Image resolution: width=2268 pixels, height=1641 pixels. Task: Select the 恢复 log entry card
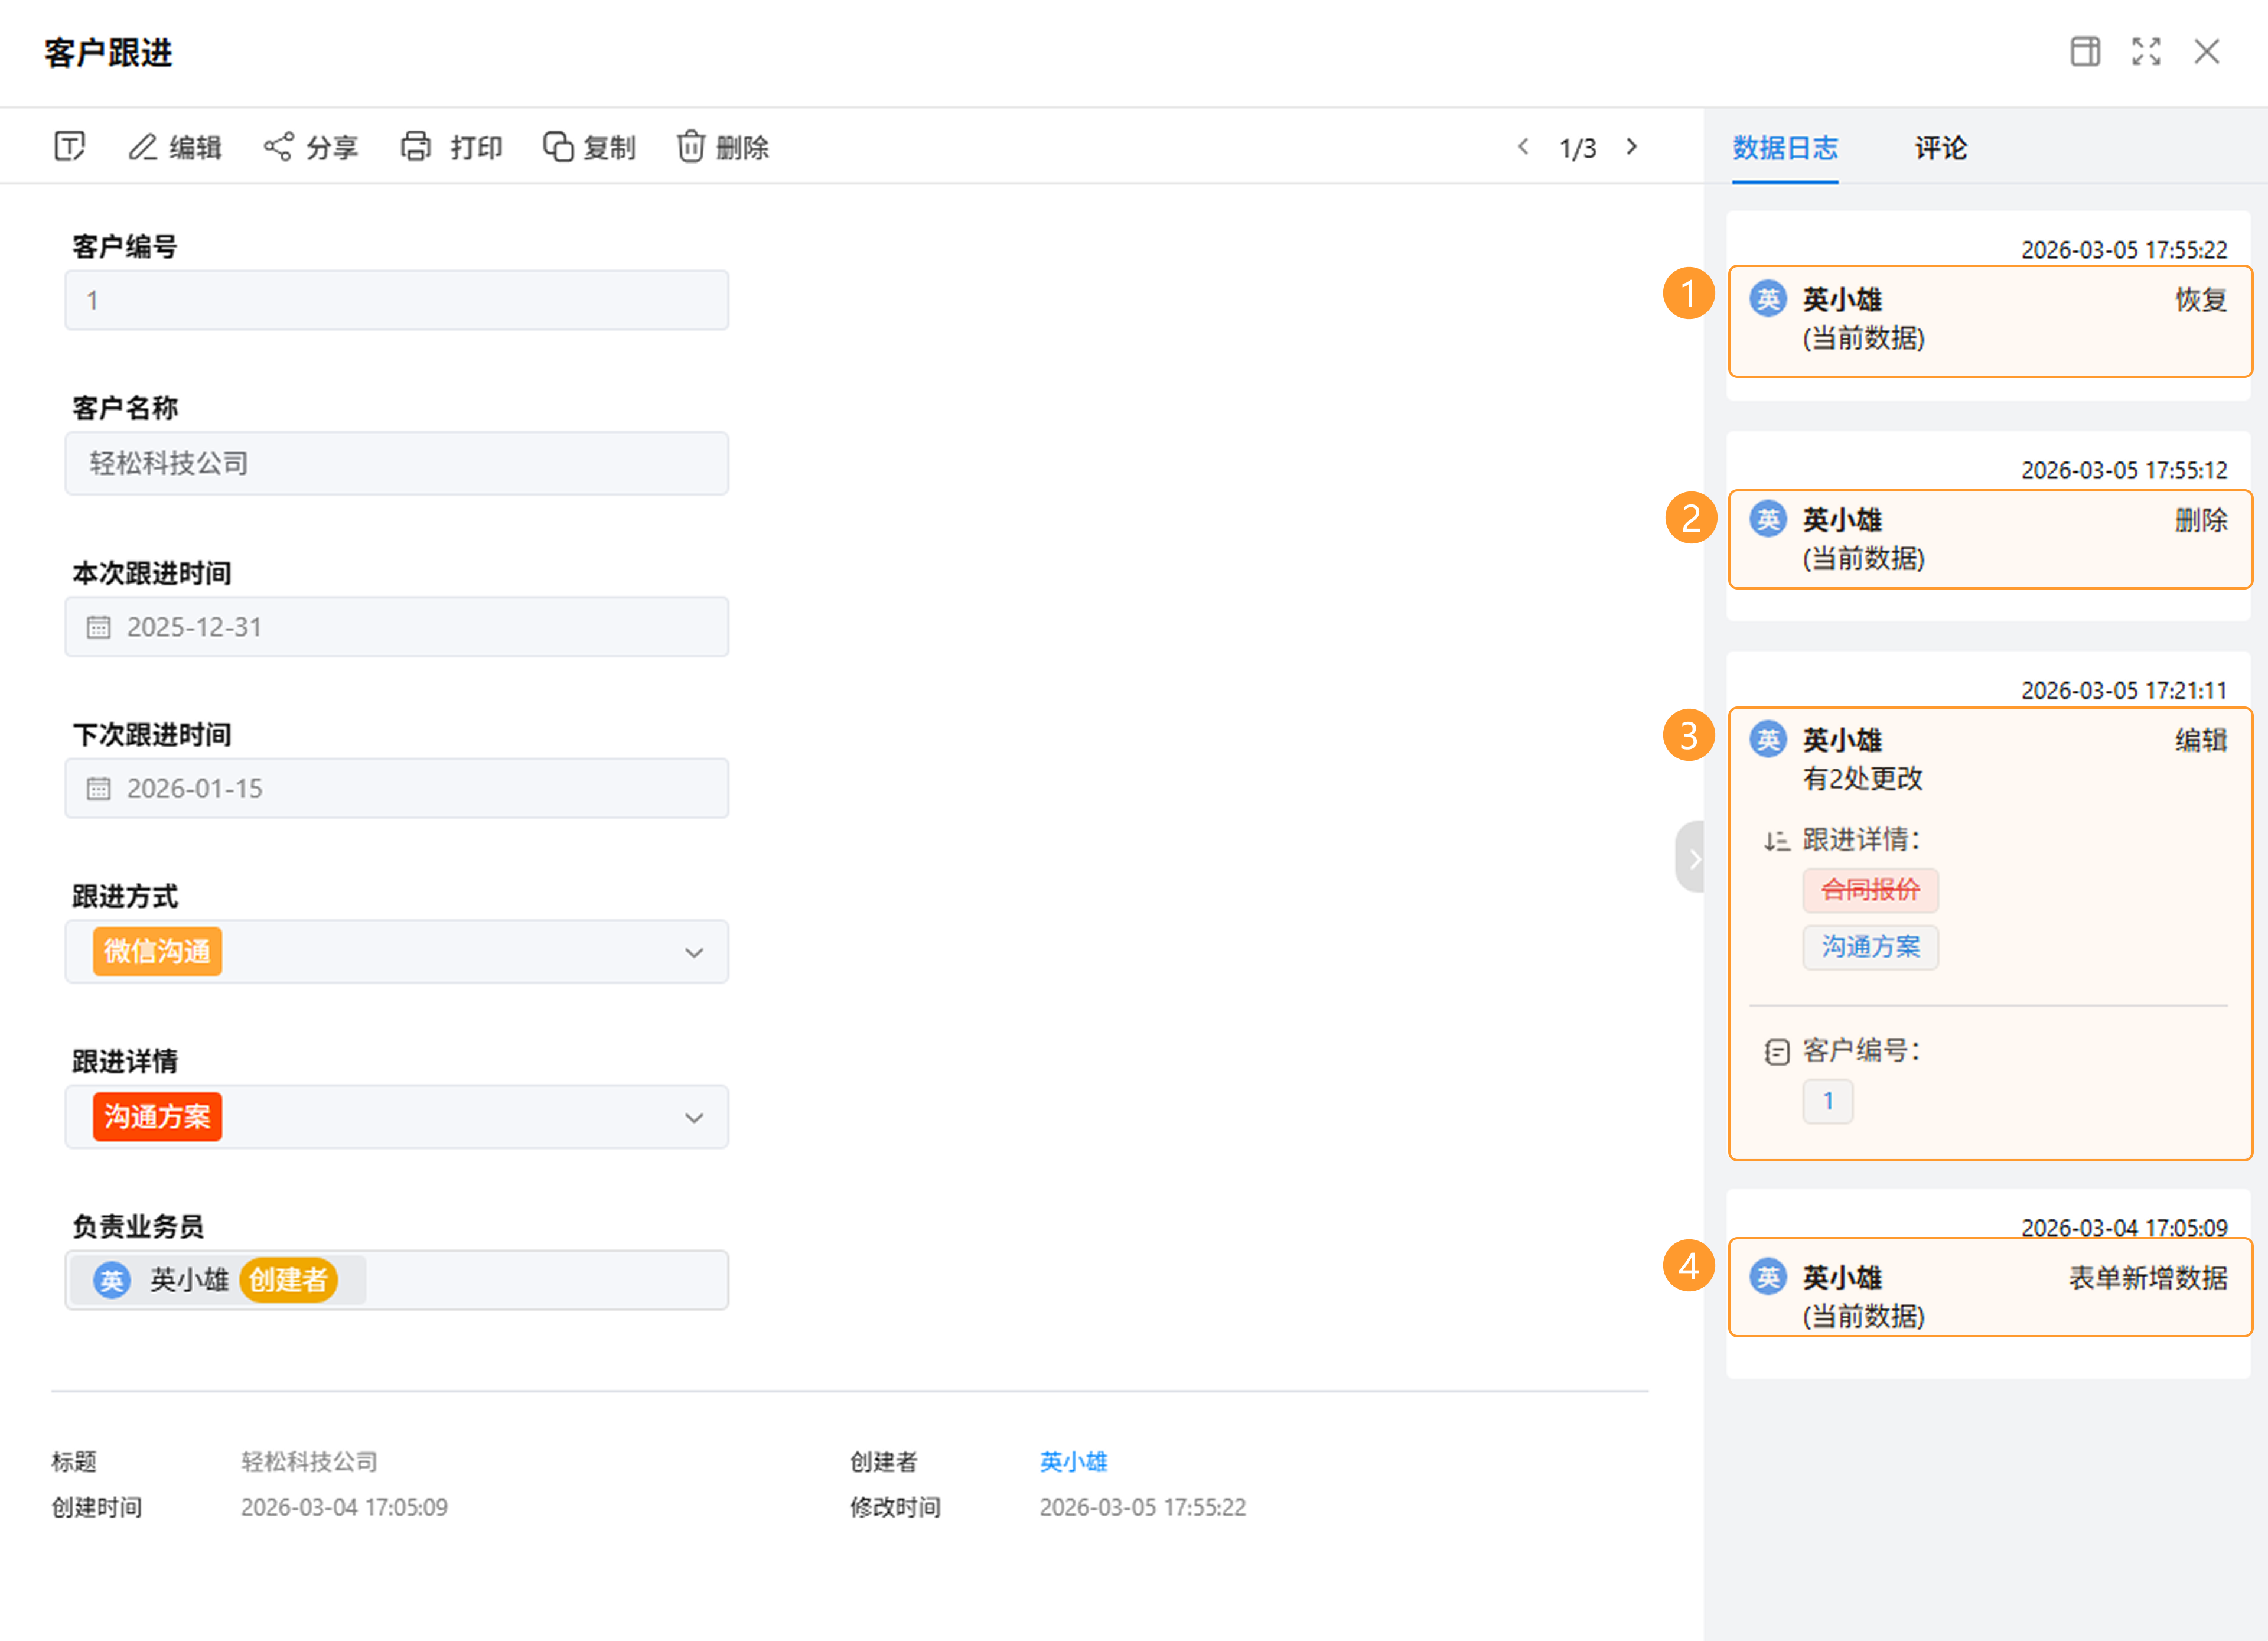click(1989, 320)
